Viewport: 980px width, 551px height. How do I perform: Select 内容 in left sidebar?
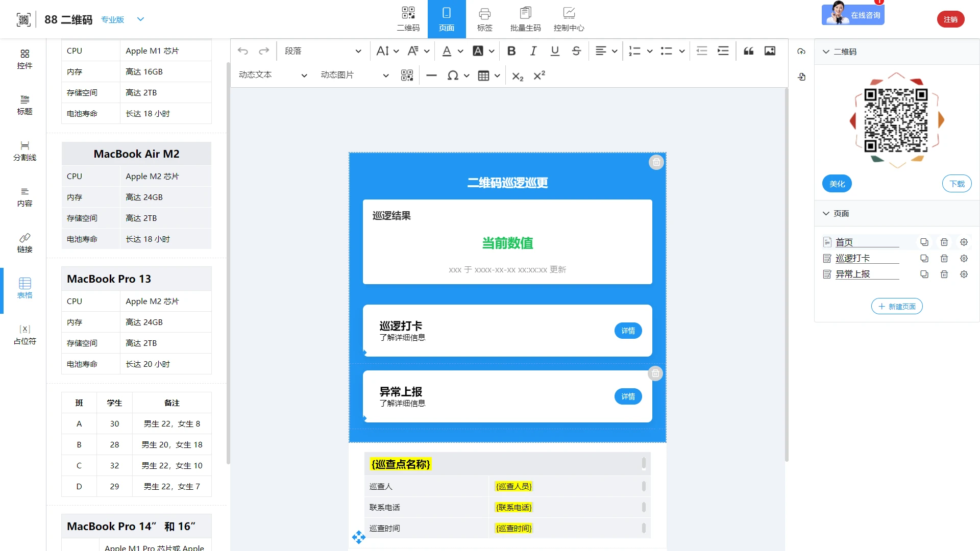coord(24,197)
